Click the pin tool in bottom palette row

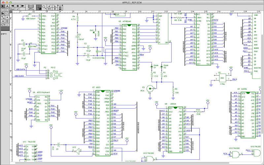[x=7, y=24]
